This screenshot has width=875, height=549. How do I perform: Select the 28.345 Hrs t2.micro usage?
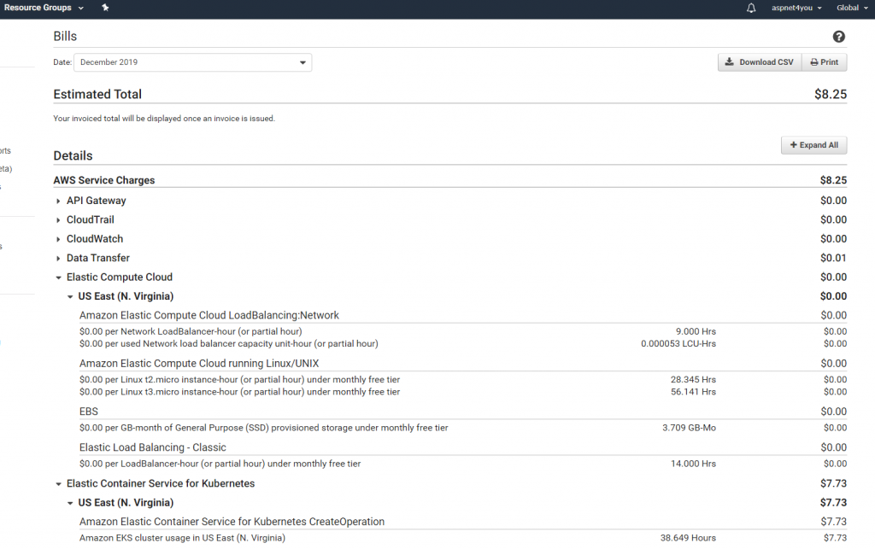693,380
